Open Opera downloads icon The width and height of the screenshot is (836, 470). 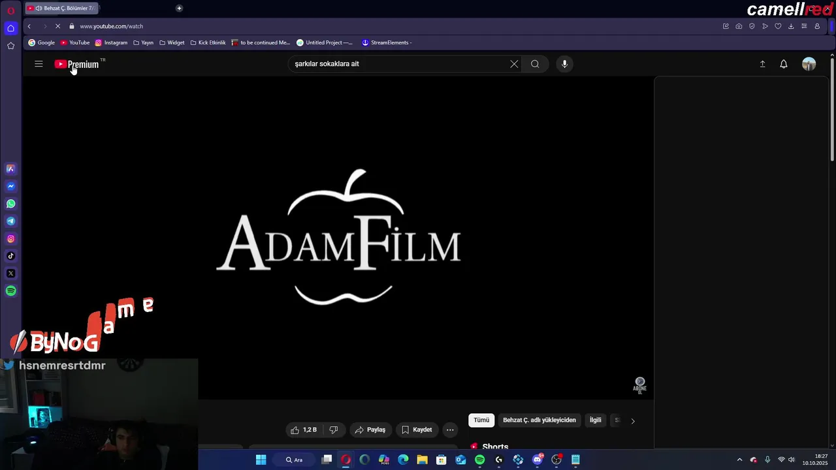[791, 26]
